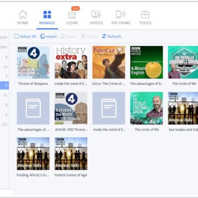Click the Import button text
The height and width of the screenshot is (198, 198).
click(51, 36)
